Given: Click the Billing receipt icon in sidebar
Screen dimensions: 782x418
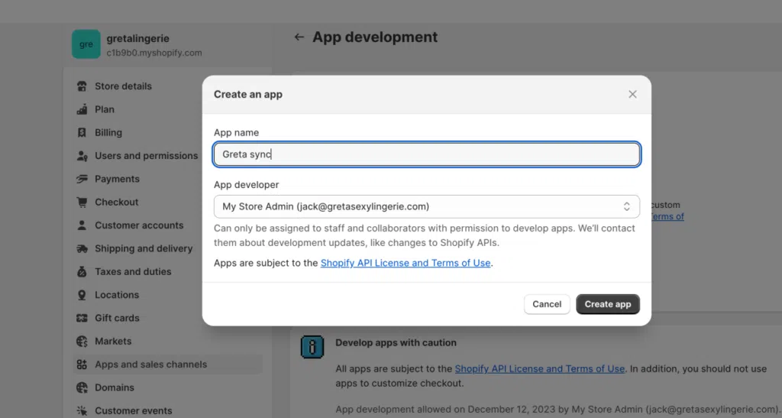Looking at the screenshot, I should coord(82,132).
